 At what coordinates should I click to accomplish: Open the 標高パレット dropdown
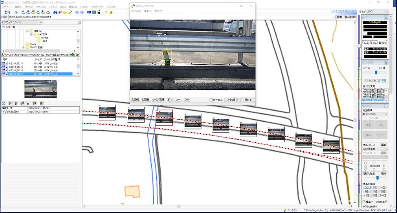[375, 149]
